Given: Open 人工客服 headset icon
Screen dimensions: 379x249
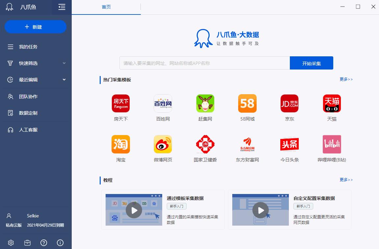Looking at the screenshot, I should click(11, 130).
